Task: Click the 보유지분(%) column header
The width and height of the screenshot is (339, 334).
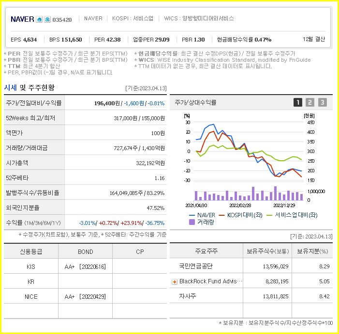Action: coord(312,251)
